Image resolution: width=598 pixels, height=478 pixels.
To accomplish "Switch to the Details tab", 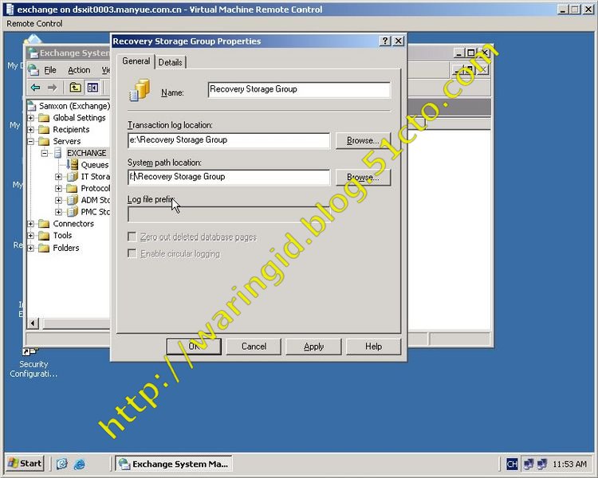I will click(170, 62).
